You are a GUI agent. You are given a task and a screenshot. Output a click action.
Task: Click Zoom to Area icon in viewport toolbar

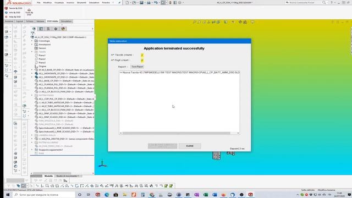(199, 22)
